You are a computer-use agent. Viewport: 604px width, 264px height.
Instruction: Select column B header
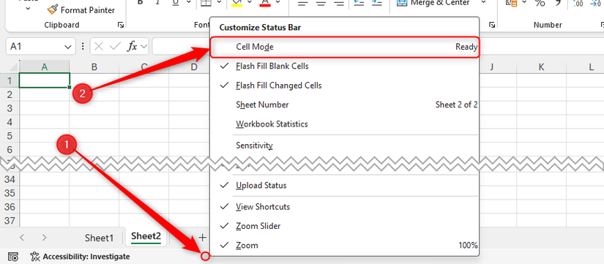94,67
